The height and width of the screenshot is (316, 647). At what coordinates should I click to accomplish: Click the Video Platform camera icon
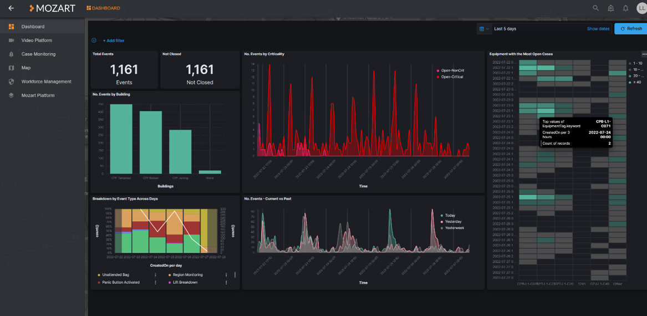pos(11,40)
